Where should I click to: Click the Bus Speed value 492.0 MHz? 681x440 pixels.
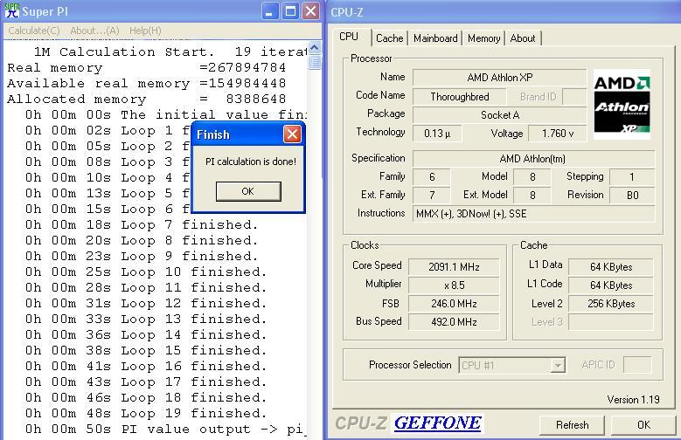[x=454, y=322]
